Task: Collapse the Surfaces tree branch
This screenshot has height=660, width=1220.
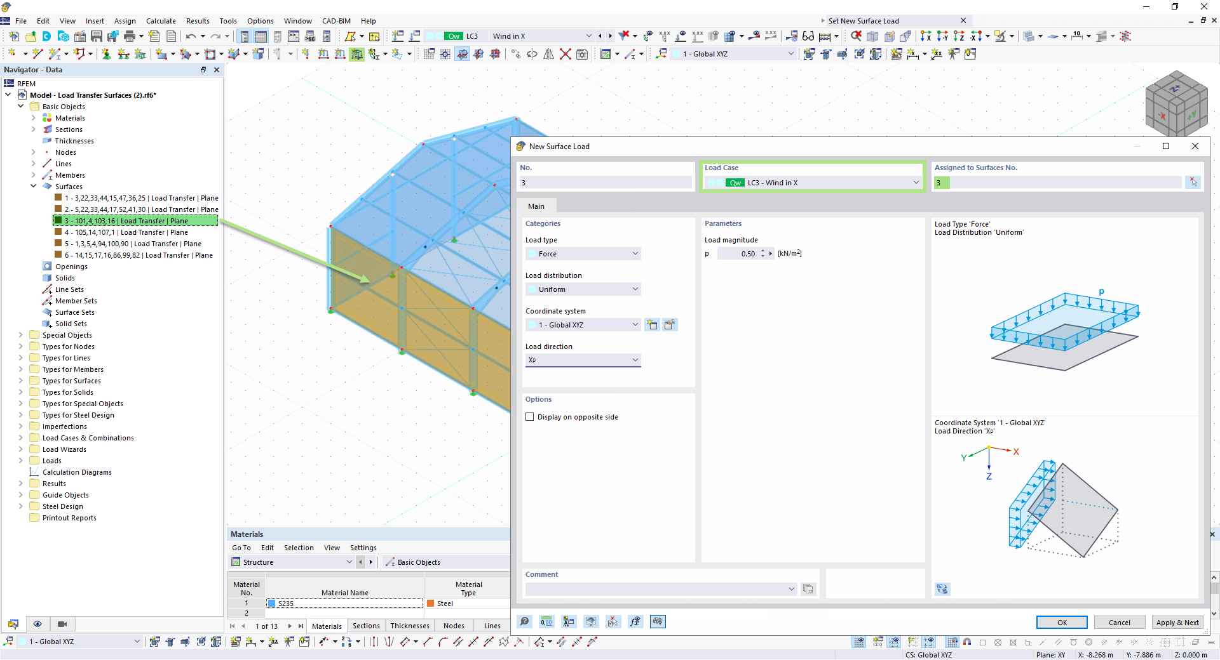Action: [33, 186]
